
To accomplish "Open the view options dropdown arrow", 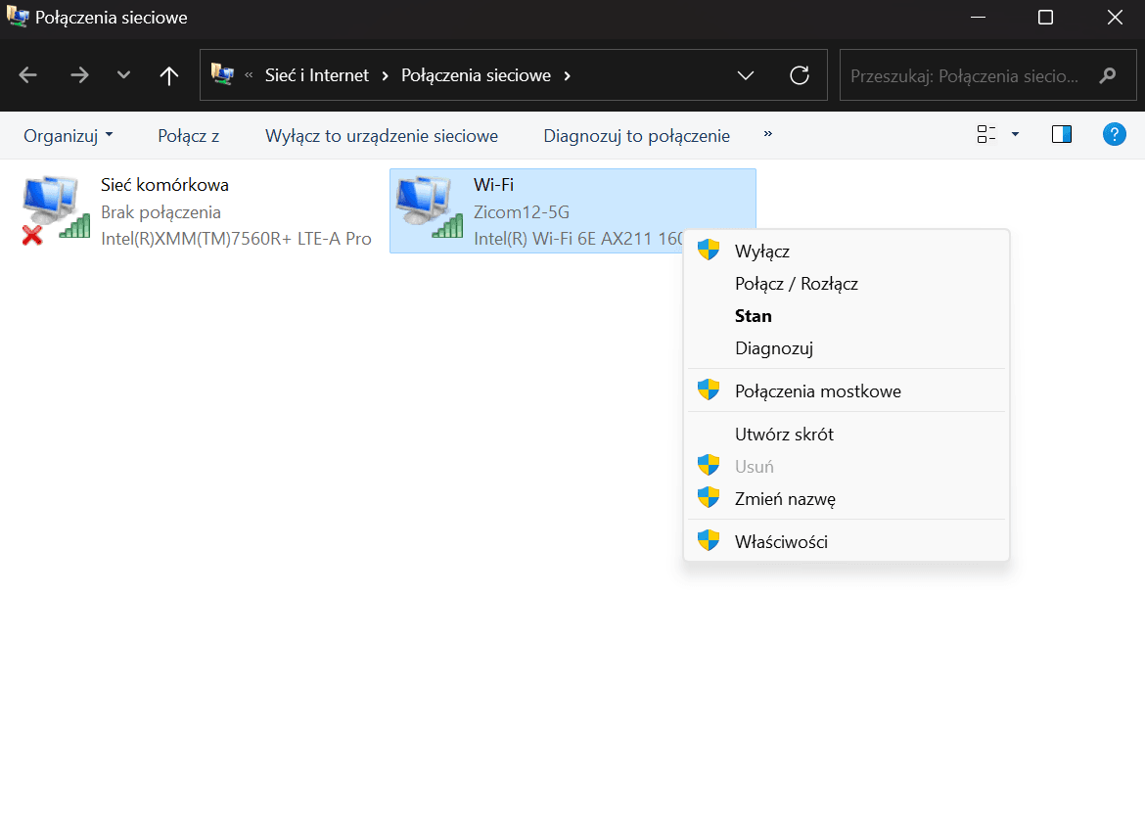I will click(x=1015, y=135).
